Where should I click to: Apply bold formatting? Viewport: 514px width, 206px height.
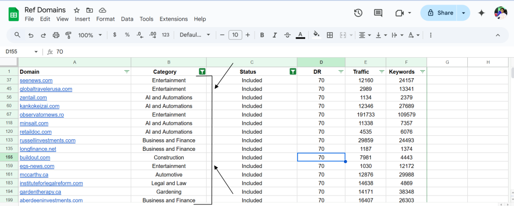[262, 35]
